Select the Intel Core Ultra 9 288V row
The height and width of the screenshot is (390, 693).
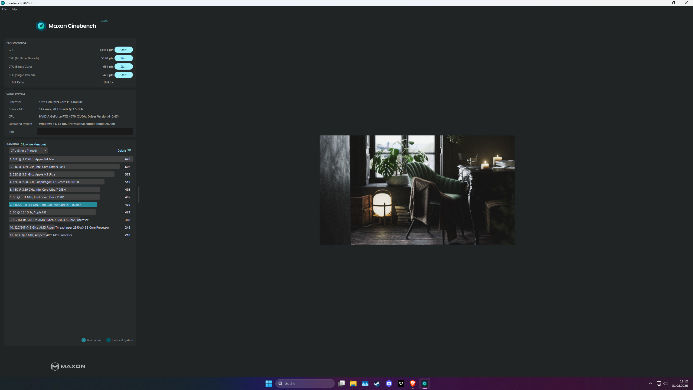[71, 197]
